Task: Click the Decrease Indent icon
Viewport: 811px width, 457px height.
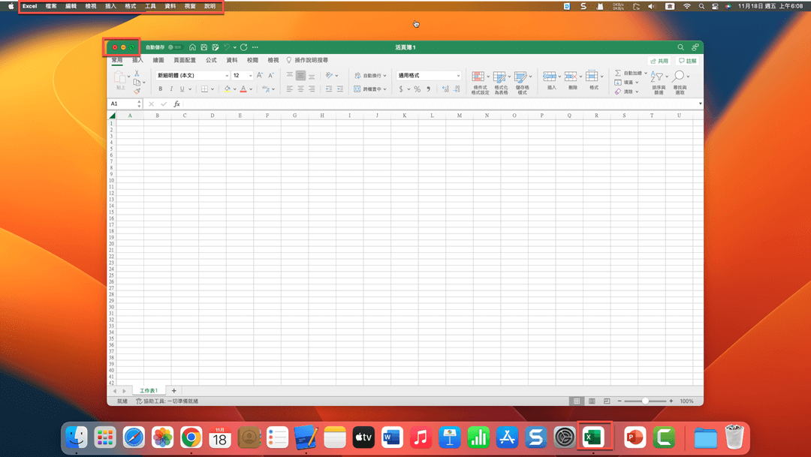Action: tap(328, 89)
